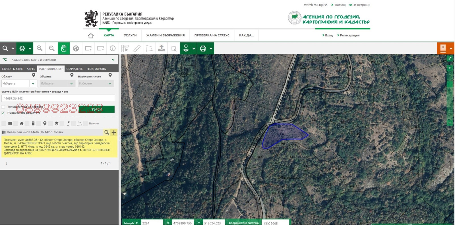Click the green 'ТЪРСИ' search button

[x=97, y=109]
